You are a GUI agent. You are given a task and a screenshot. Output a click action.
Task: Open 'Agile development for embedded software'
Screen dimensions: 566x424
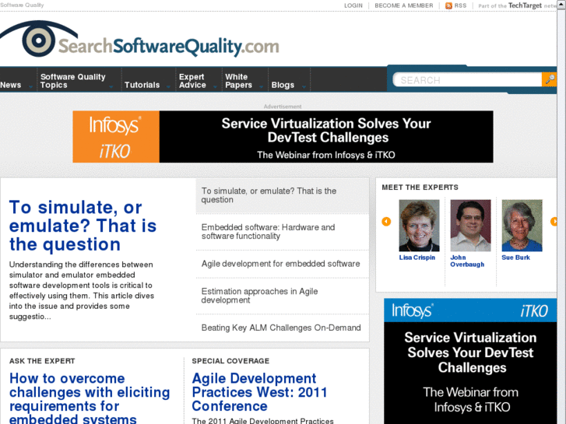click(280, 264)
